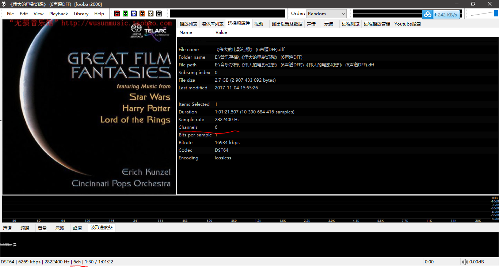Click the blue alien toolbar icon

(134, 13)
